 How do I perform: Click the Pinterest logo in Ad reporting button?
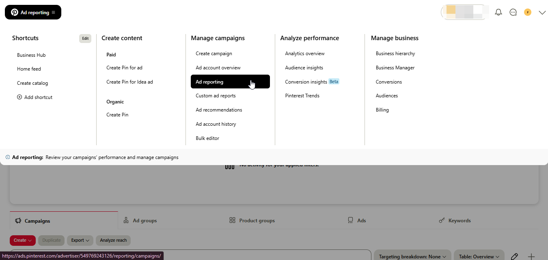click(x=14, y=13)
